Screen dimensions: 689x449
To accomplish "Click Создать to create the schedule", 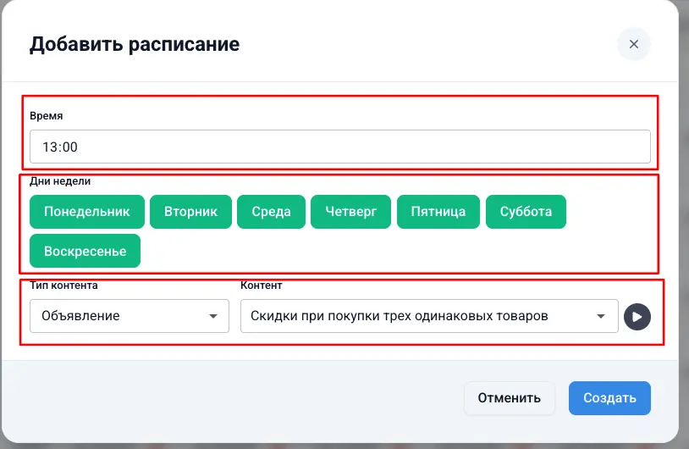I will (609, 398).
